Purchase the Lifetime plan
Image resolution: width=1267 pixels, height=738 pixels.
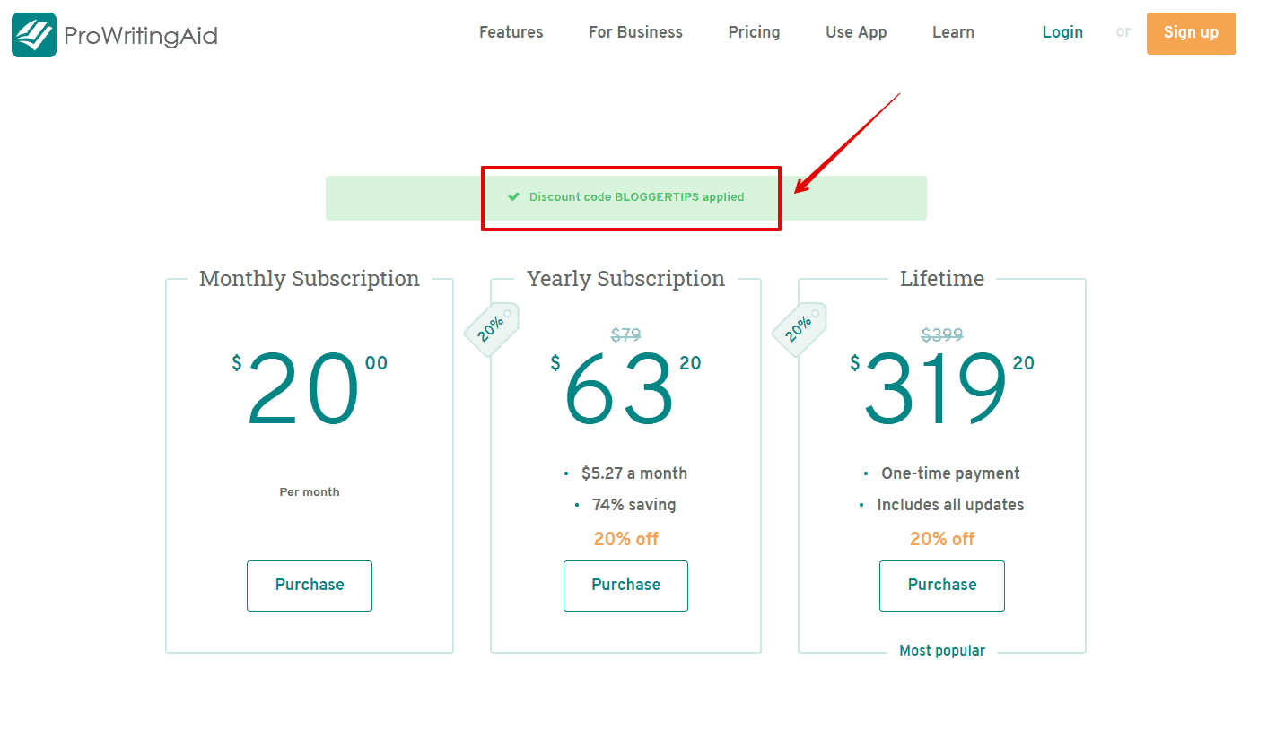click(942, 586)
